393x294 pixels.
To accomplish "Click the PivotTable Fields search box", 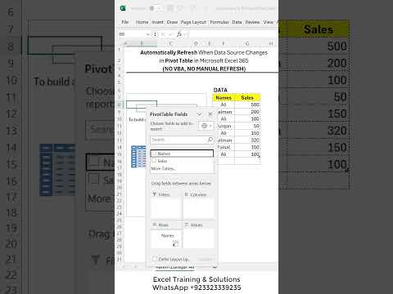I will [x=182, y=140].
